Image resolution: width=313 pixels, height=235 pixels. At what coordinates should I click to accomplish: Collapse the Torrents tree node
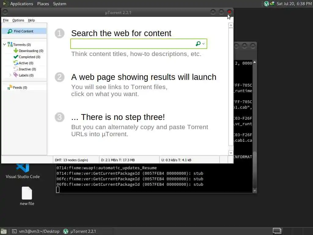click(4, 44)
